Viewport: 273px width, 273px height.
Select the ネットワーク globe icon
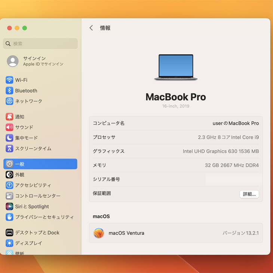click(9, 101)
